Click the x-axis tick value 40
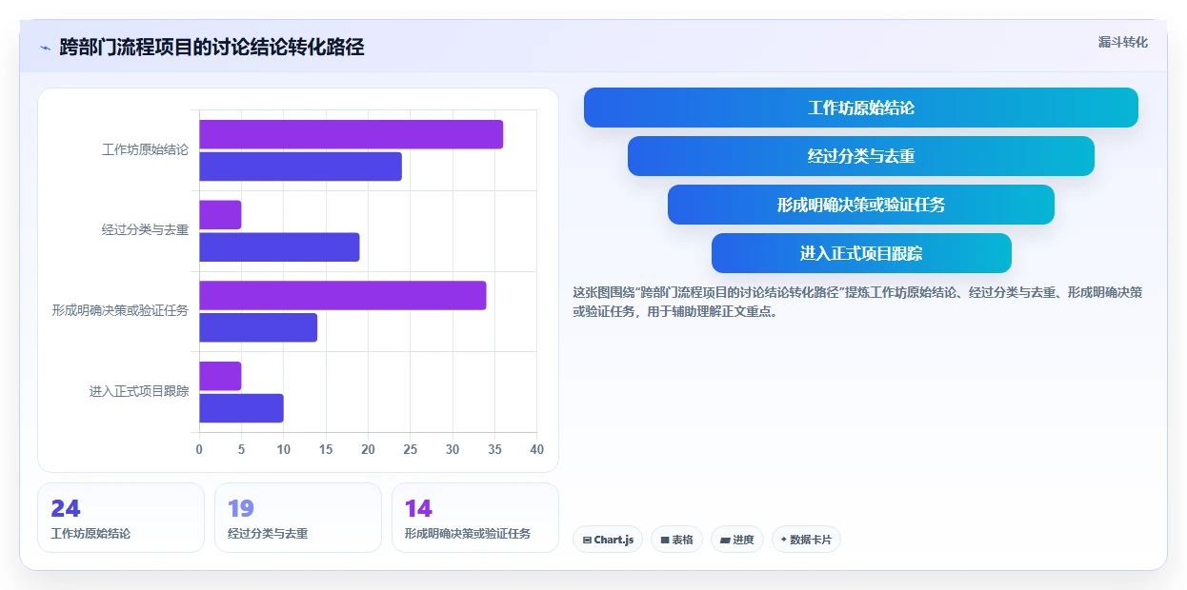1187x590 pixels. (537, 449)
